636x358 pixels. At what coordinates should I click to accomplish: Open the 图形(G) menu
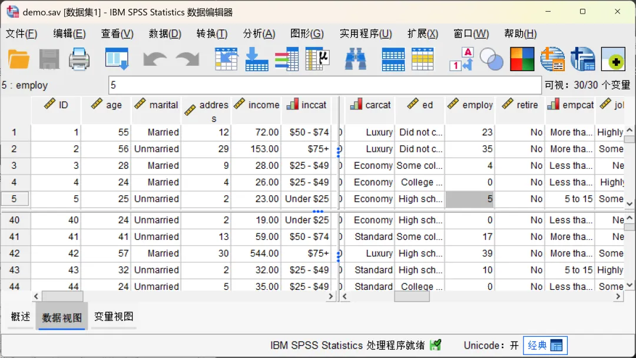pos(307,34)
